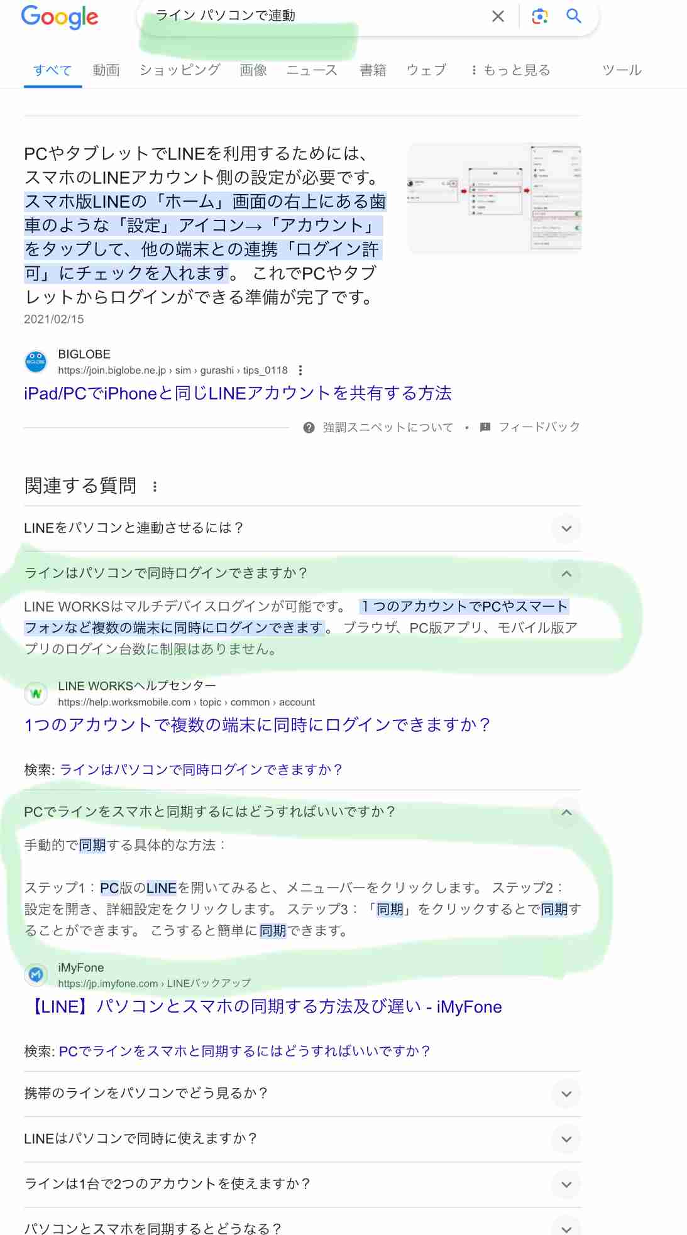Open Google Lens camera search icon
Viewport: 687px width, 1235px height.
coord(539,16)
